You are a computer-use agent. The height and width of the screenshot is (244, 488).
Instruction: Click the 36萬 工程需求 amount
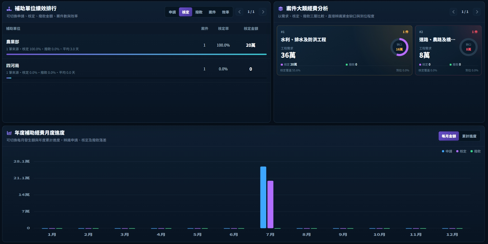(288, 55)
